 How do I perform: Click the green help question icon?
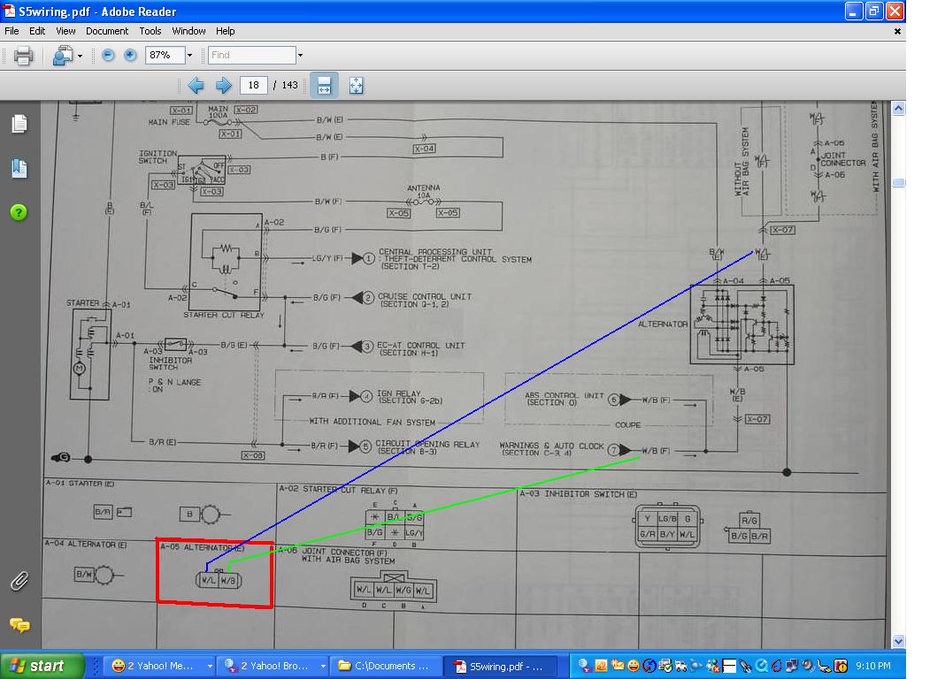(x=19, y=212)
